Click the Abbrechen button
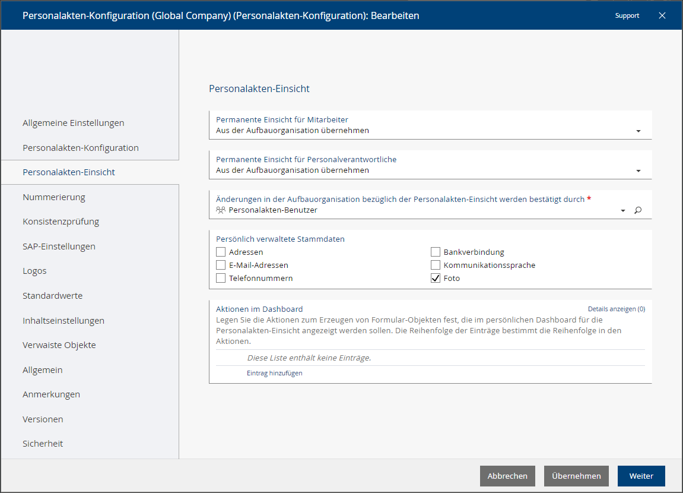The width and height of the screenshot is (683, 493). pos(507,476)
